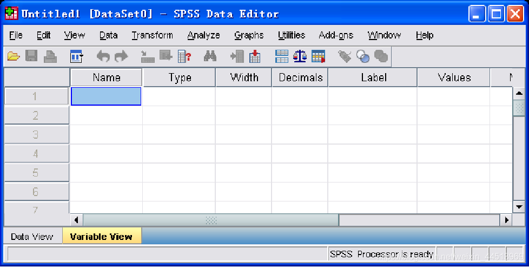Viewport: 529px width, 267px height.
Task: Click the Go to Variable icon
Action: point(166,56)
